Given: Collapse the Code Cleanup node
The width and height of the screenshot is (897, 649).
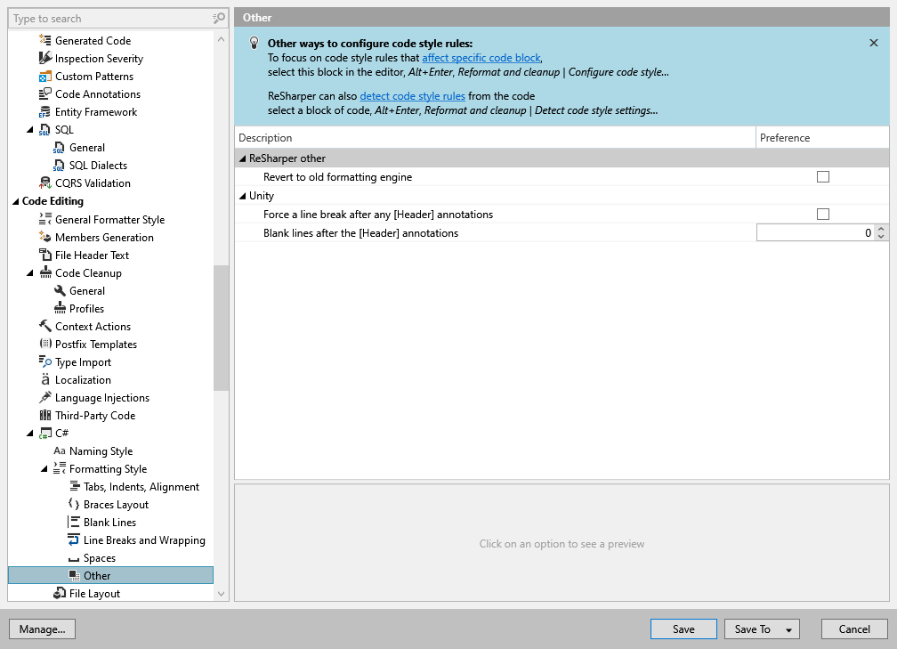Looking at the screenshot, I should [29, 273].
